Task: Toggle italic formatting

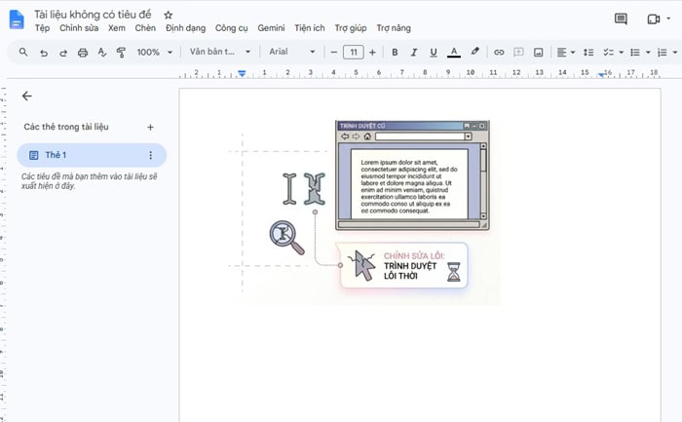Action: (414, 53)
